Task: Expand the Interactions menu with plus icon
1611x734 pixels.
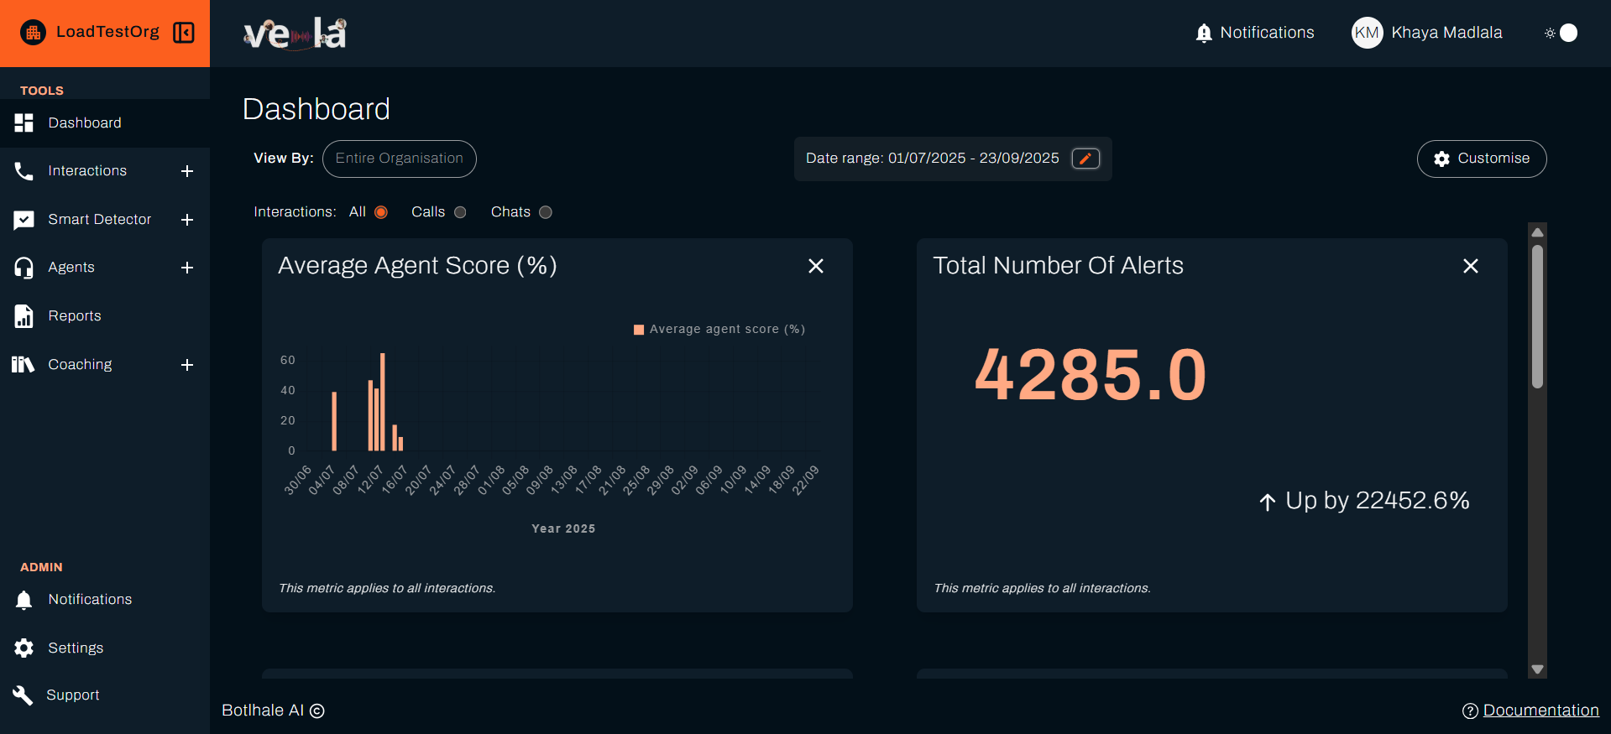Action: click(x=187, y=171)
